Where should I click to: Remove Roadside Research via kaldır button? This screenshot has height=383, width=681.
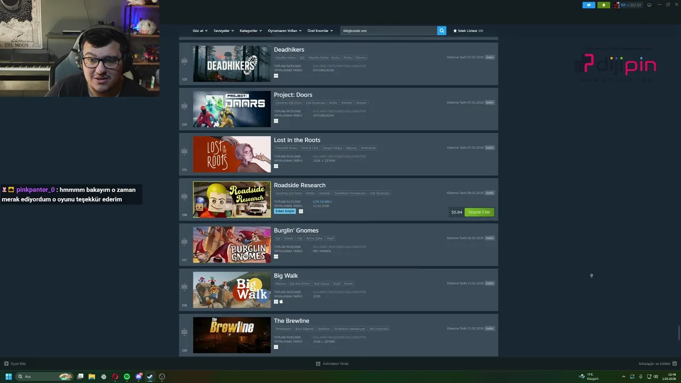pyautogui.click(x=490, y=193)
